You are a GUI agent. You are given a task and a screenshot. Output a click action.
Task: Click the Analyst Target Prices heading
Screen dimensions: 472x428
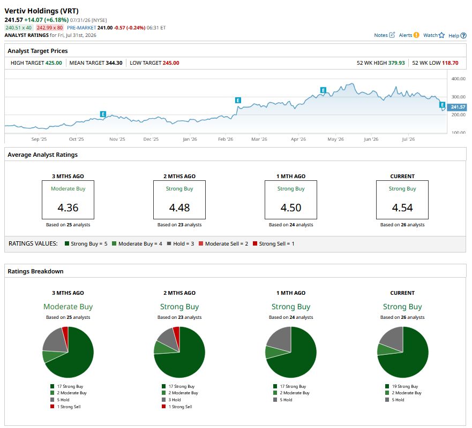pyautogui.click(x=38, y=51)
